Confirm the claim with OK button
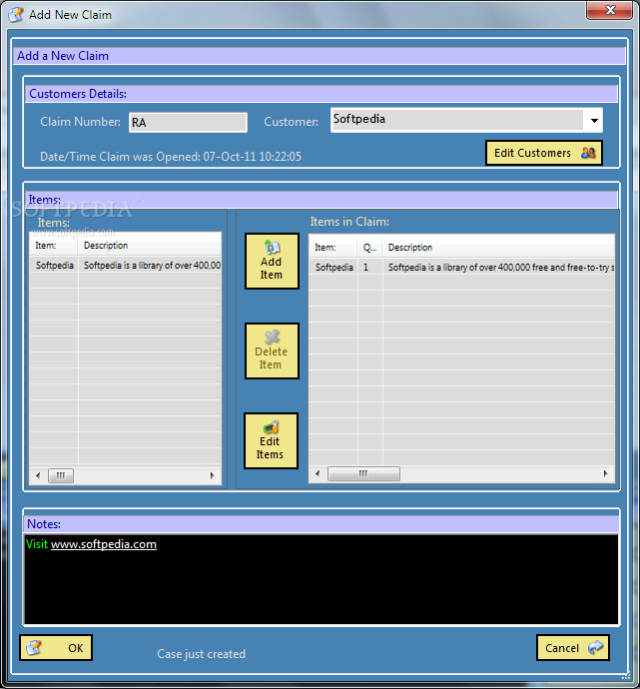This screenshot has height=689, width=640. (56, 648)
